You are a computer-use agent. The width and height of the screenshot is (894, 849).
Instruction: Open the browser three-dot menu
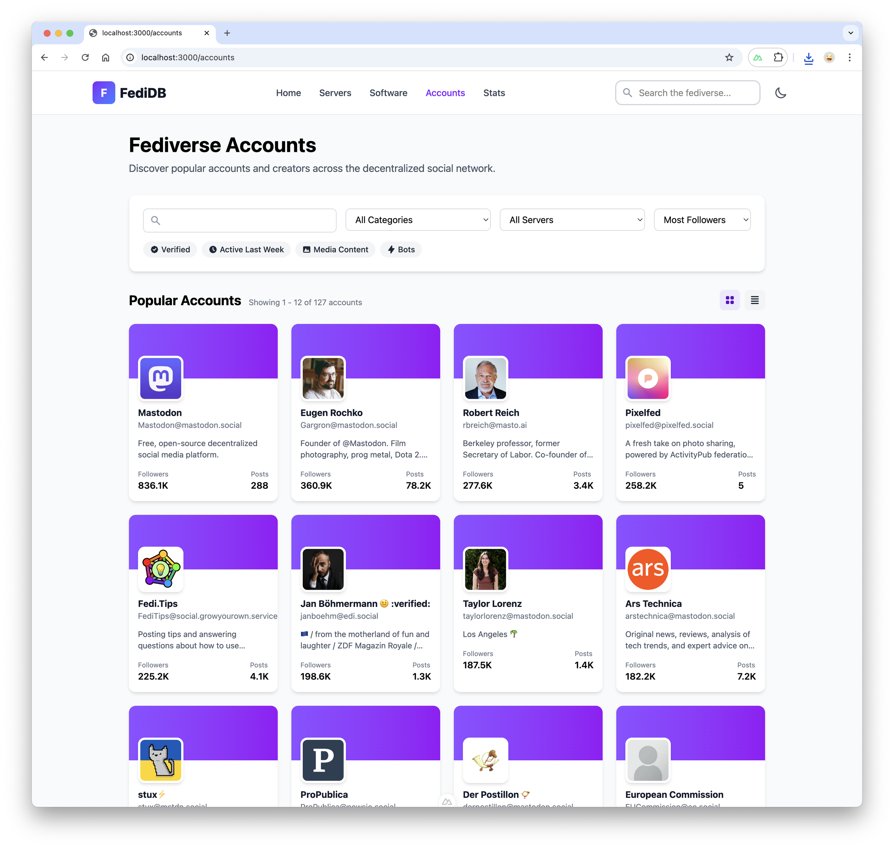849,57
